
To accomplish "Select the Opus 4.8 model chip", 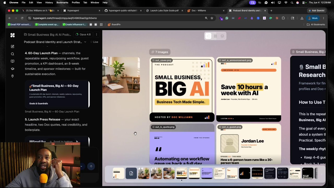I will tap(83, 34).
